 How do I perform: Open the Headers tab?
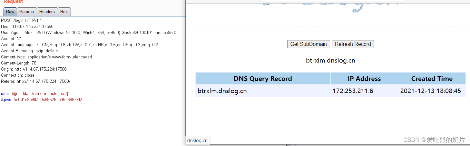coord(47,12)
